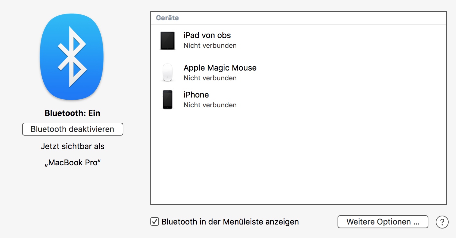The width and height of the screenshot is (456, 238).
Task: Open 'Weitere Optionen …'
Action: point(383,222)
